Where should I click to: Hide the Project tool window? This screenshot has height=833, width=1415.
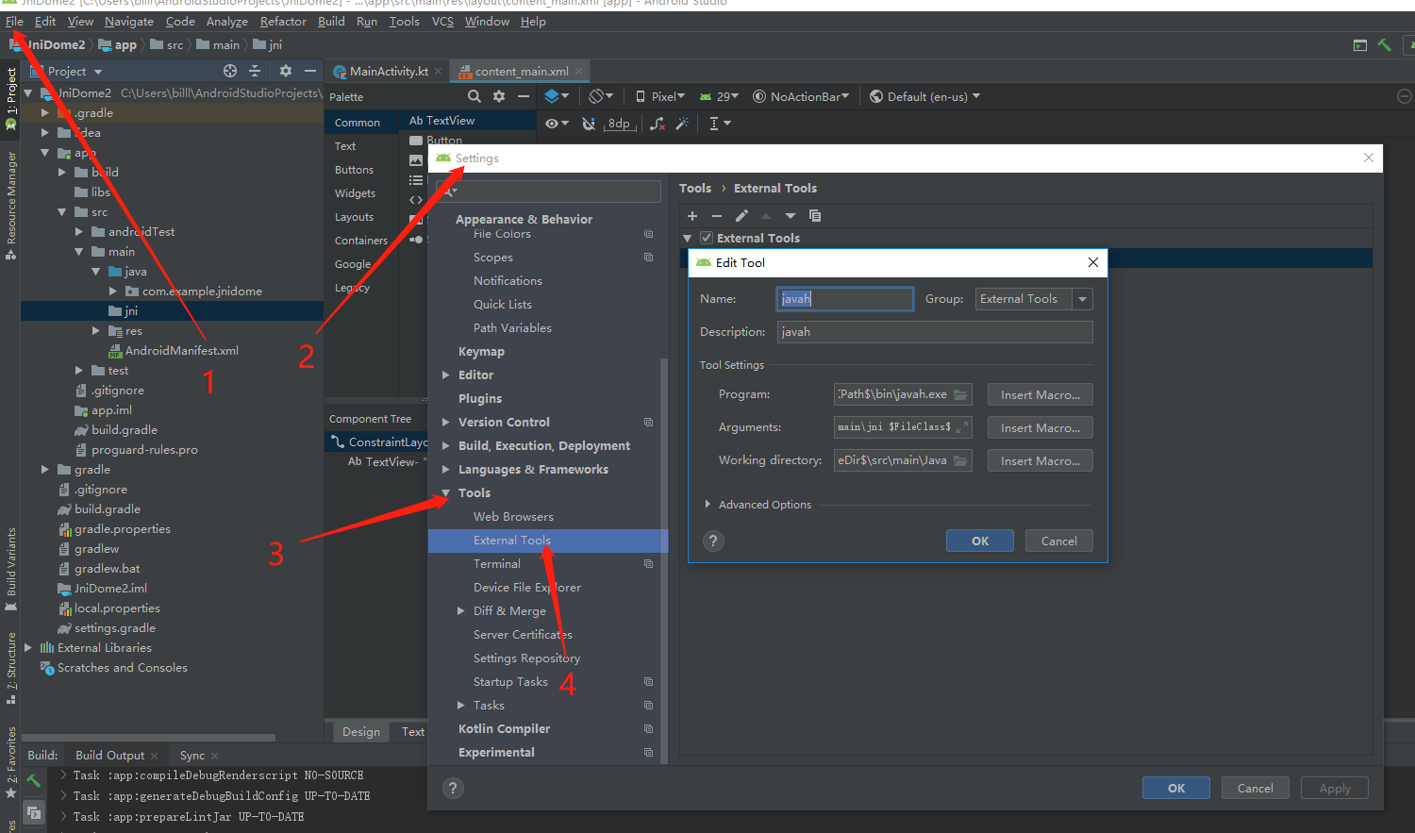point(310,71)
